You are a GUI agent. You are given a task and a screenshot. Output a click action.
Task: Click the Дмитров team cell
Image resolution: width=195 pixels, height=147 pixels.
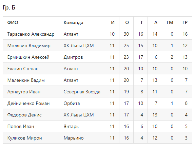(x=73, y=57)
